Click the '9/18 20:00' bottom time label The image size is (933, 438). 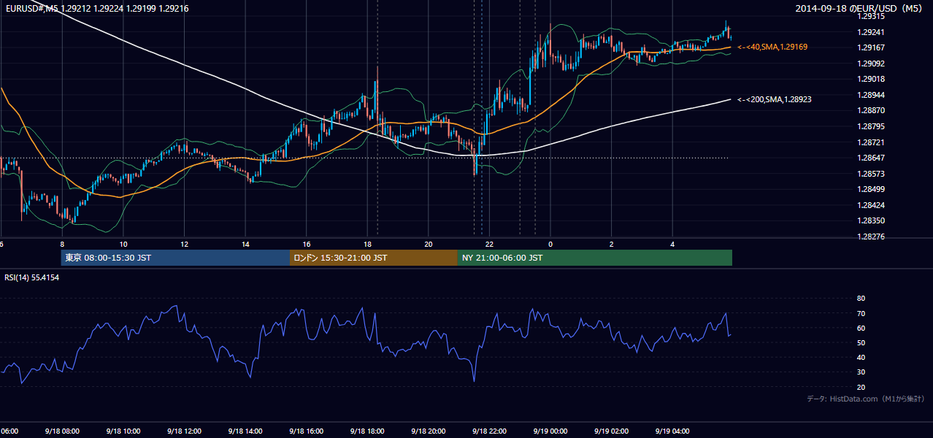[x=428, y=431]
